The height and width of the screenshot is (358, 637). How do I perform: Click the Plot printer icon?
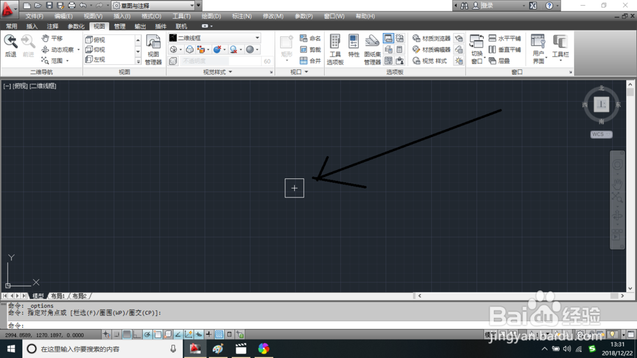(x=71, y=5)
